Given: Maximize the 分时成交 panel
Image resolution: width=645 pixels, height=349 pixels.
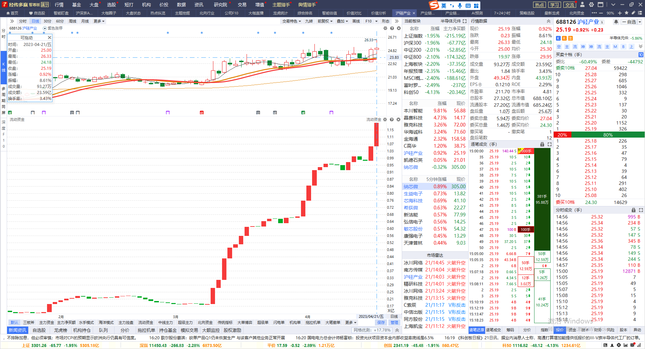Looking at the screenshot, I should (641, 210).
